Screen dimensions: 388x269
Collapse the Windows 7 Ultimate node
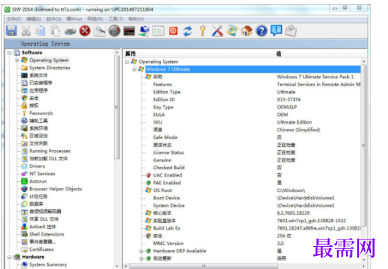click(x=134, y=69)
